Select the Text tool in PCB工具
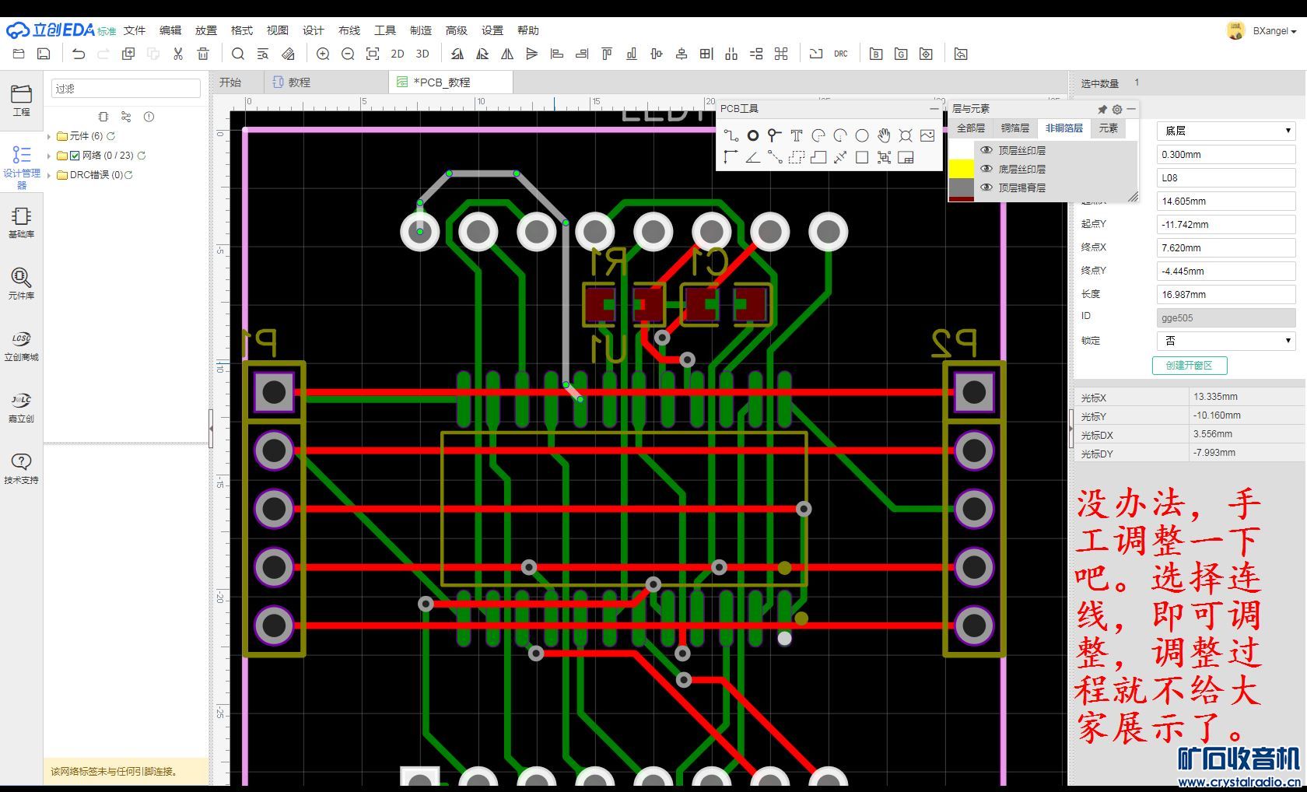 (x=796, y=135)
